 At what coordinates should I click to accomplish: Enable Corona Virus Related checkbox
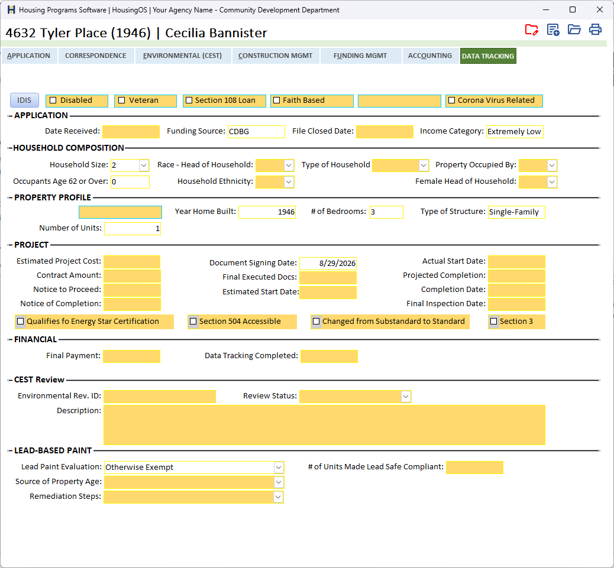point(451,100)
